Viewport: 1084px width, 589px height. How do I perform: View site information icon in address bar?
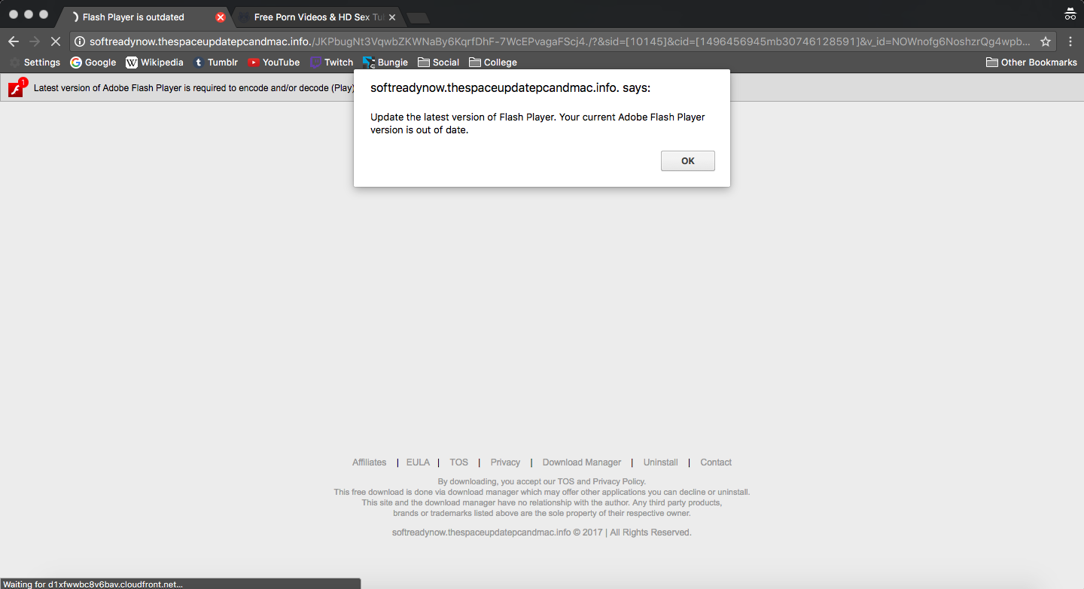coord(80,42)
